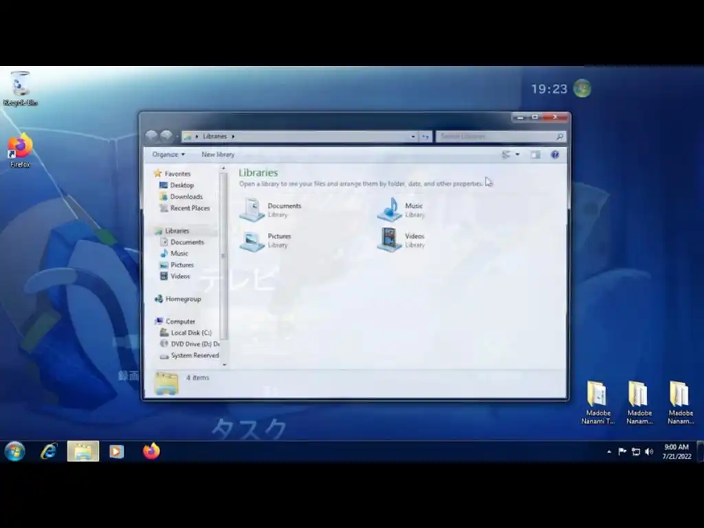Open the view options dropdown arrow

(x=517, y=155)
